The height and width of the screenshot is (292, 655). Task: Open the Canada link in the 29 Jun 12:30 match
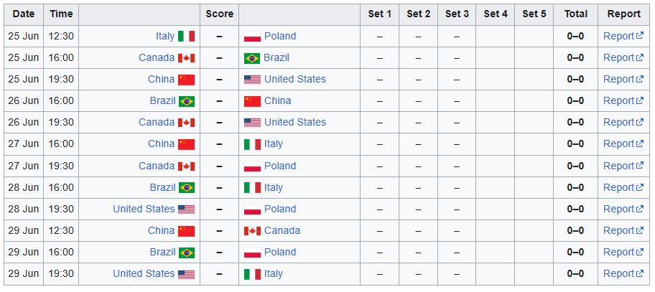(282, 231)
